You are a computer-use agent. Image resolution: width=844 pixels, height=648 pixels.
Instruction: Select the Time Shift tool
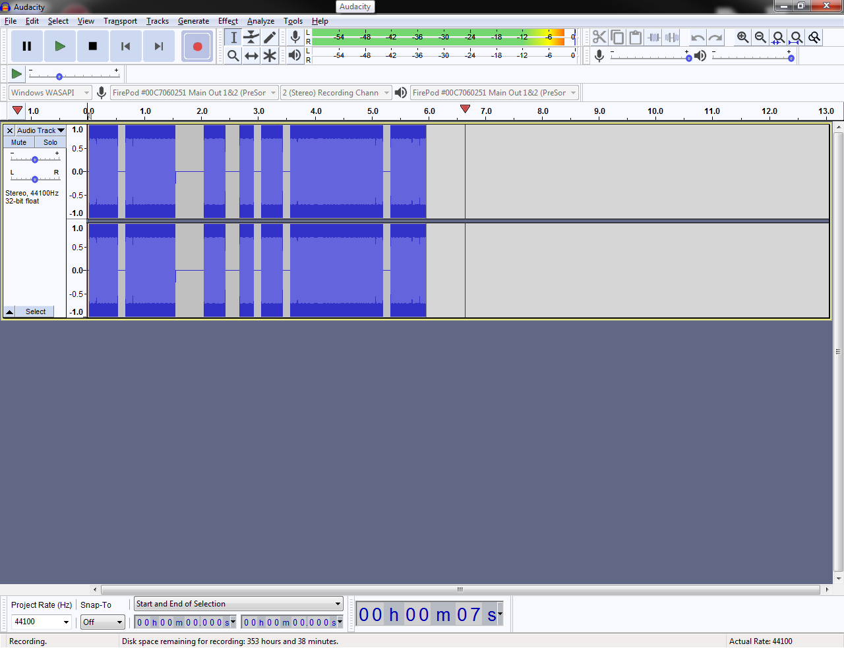pyautogui.click(x=251, y=56)
